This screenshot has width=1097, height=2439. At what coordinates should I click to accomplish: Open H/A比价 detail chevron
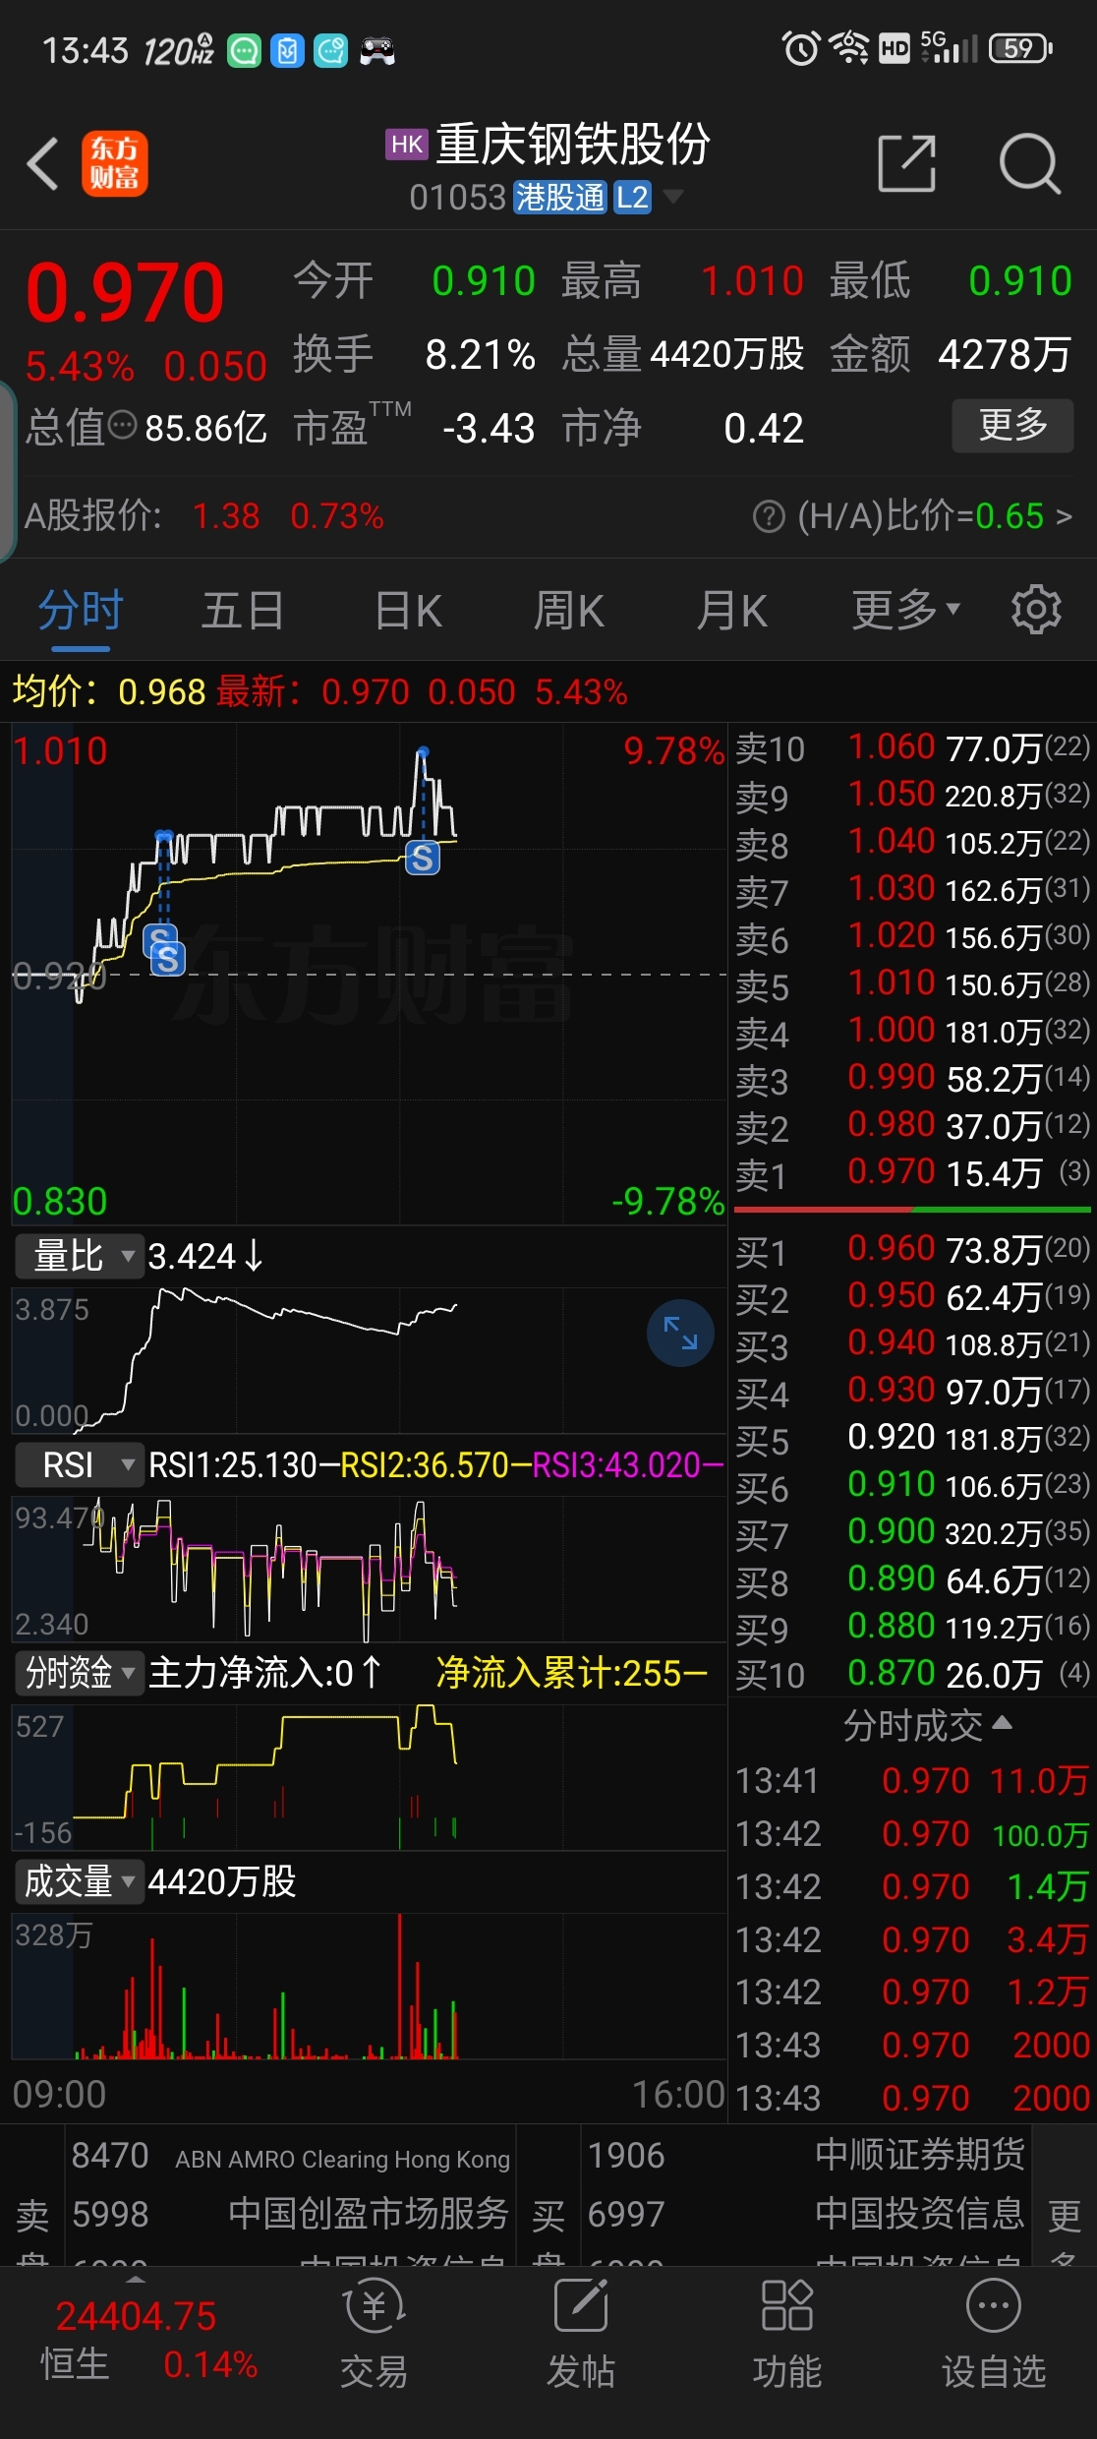[x=1064, y=516]
